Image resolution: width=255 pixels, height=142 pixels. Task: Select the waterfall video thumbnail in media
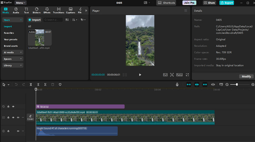40,38
